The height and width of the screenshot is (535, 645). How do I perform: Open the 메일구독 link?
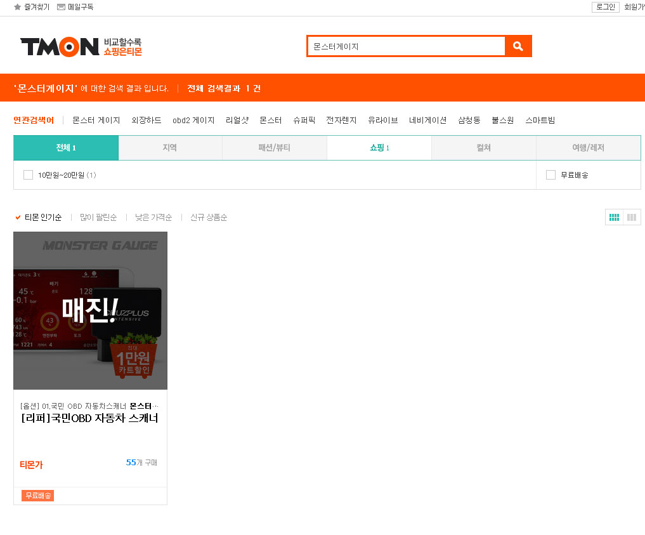click(x=81, y=7)
